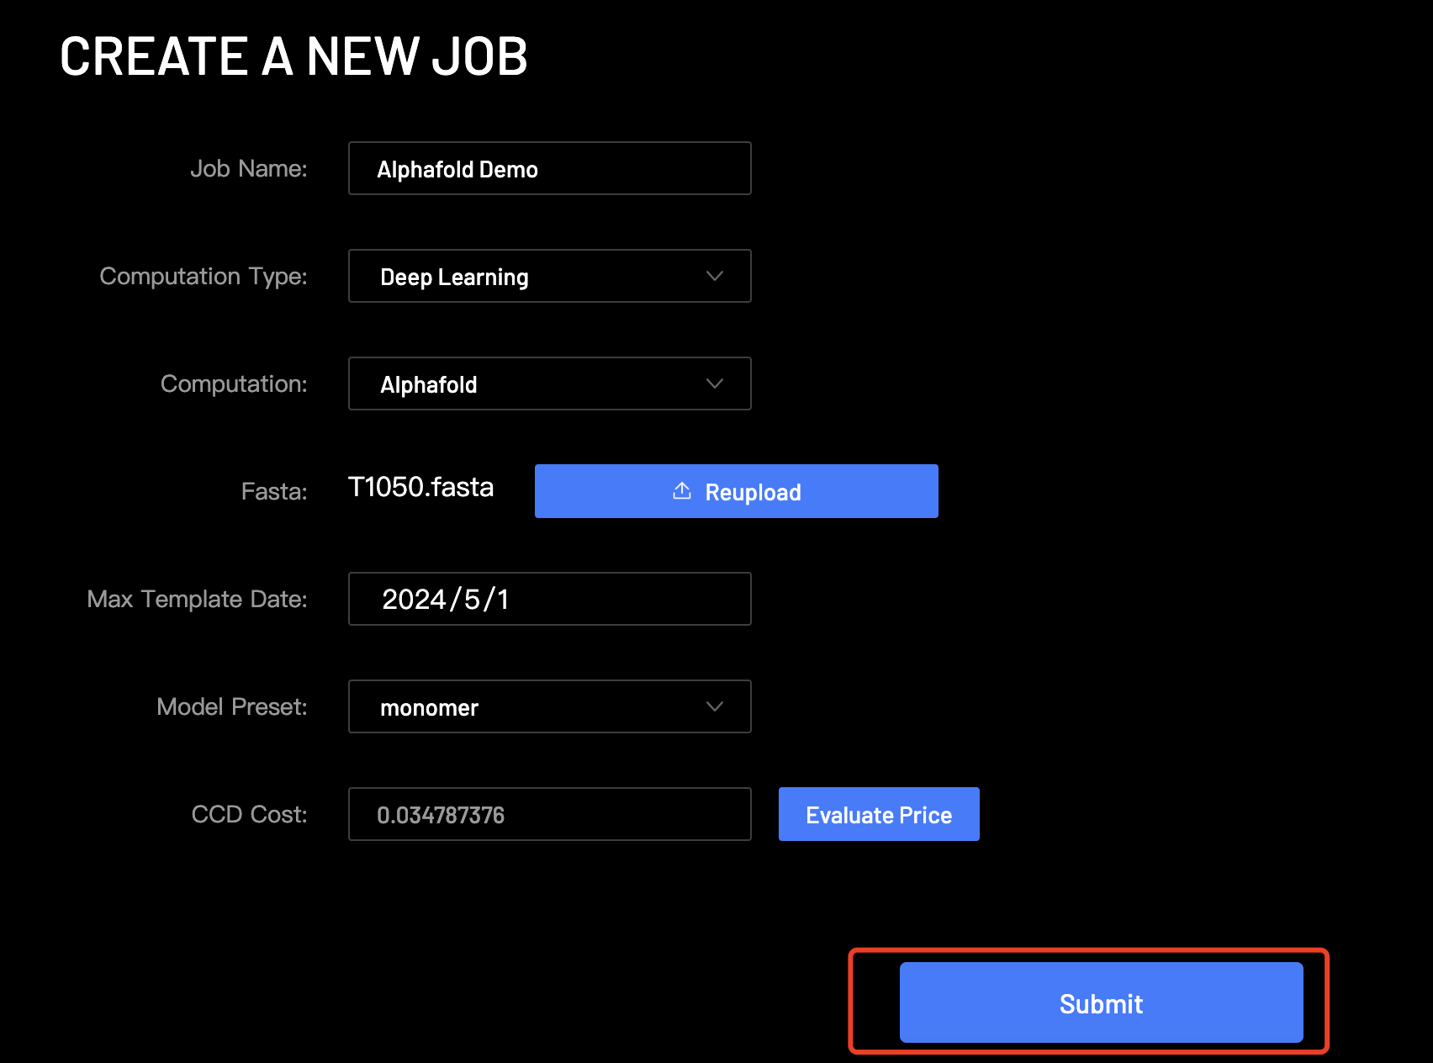Click the CCD Cost label
This screenshot has width=1433, height=1063.
click(250, 814)
